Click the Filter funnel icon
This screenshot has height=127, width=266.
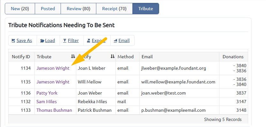65,41
